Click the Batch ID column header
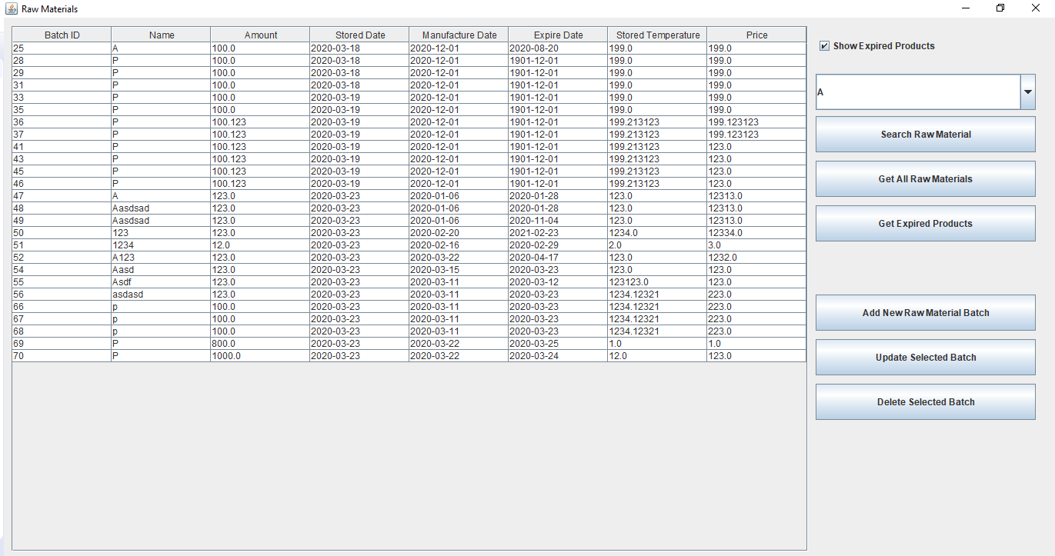The image size is (1055, 556). tap(62, 35)
